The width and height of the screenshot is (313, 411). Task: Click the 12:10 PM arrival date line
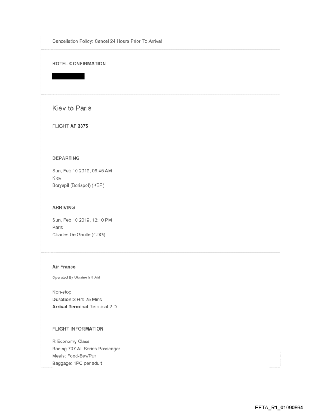(82, 220)
